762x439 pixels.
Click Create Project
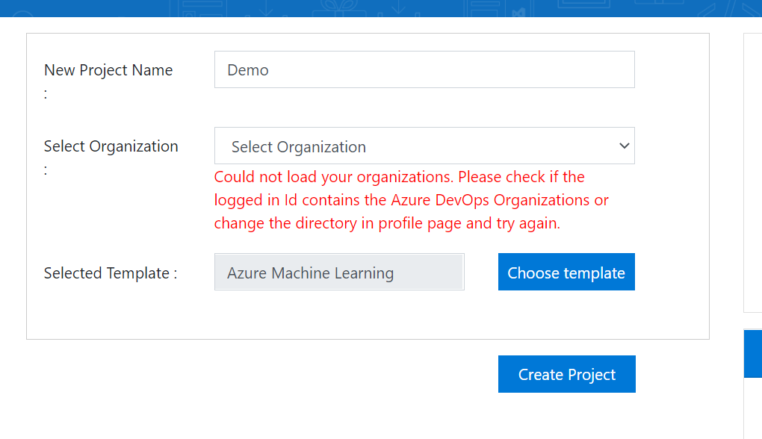pyautogui.click(x=566, y=373)
